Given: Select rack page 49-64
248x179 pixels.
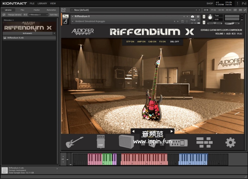Looking at the screenshot, I should (229, 10).
